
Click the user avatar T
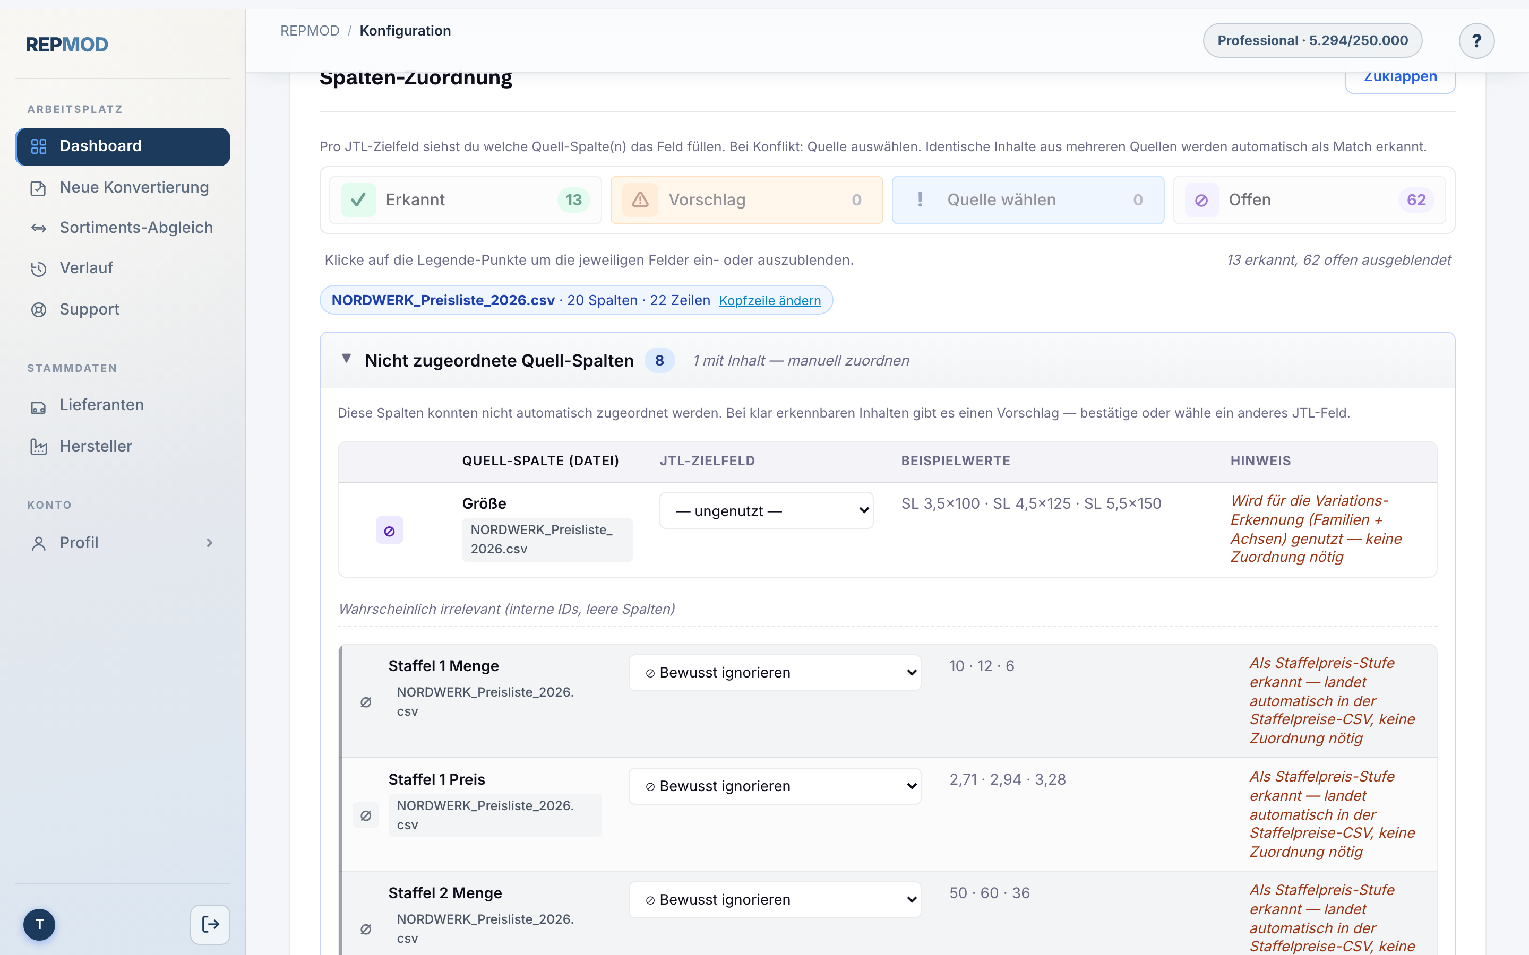(x=39, y=925)
